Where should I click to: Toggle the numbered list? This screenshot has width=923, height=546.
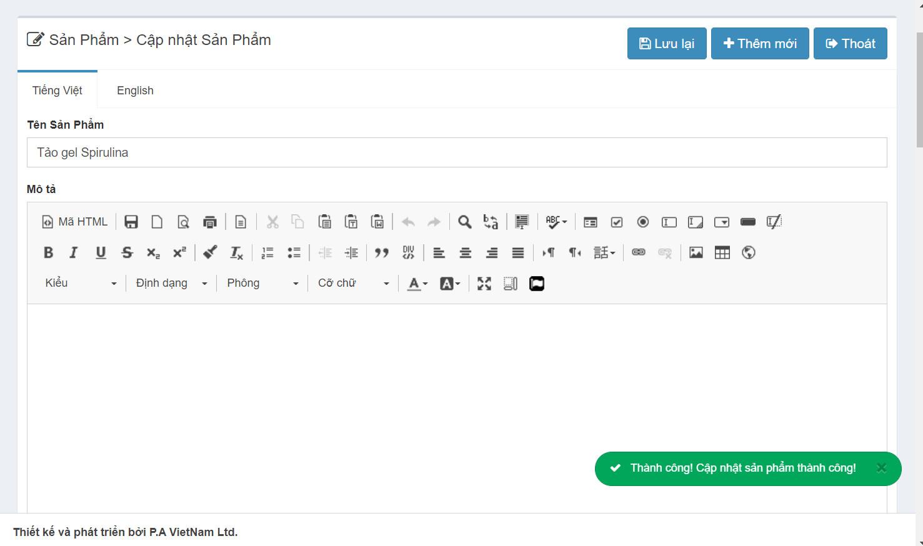pos(267,252)
